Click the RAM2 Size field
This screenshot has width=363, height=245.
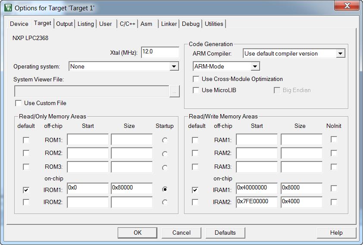tap(302, 153)
